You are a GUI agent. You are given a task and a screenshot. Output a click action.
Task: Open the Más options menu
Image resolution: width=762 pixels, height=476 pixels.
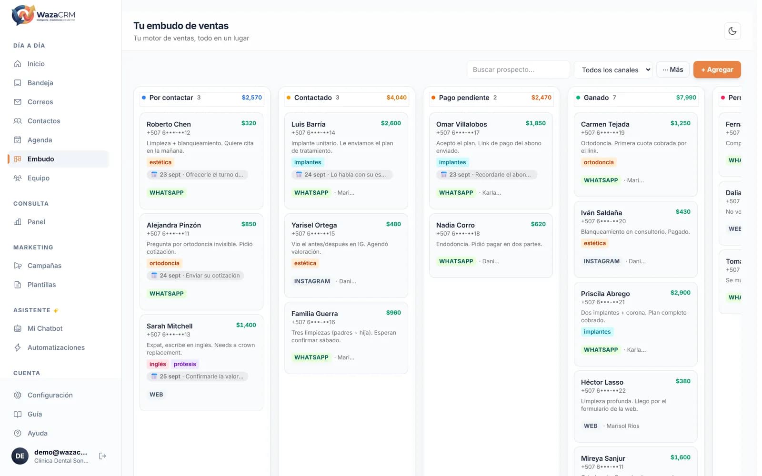coord(673,69)
